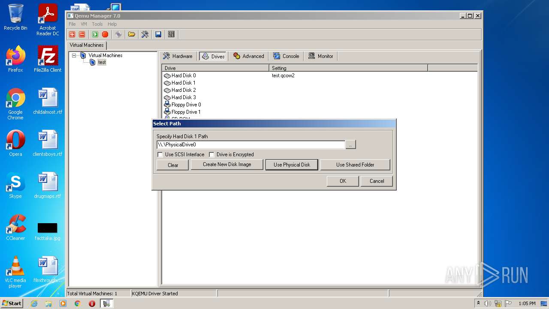Click the red stop VM icon
The width and height of the screenshot is (549, 309).
pyautogui.click(x=105, y=34)
